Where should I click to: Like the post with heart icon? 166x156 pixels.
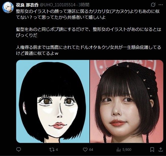85,150
